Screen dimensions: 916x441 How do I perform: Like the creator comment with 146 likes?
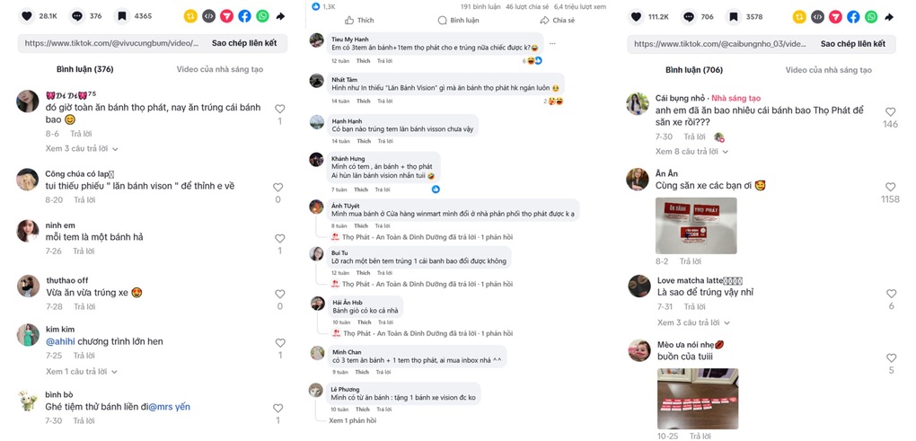point(890,111)
